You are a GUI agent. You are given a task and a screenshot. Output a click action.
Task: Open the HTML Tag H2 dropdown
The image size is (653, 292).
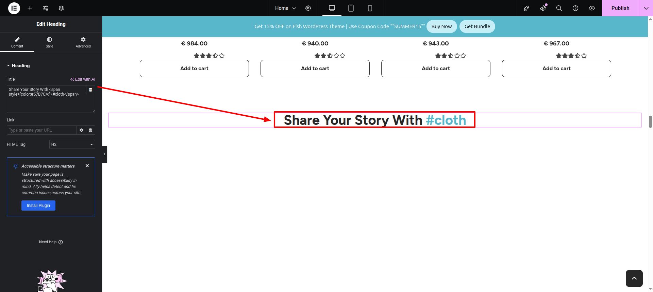coord(72,144)
